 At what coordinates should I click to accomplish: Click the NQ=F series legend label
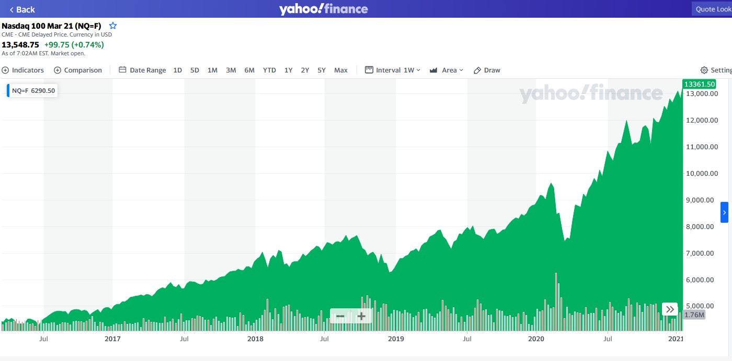pos(32,90)
